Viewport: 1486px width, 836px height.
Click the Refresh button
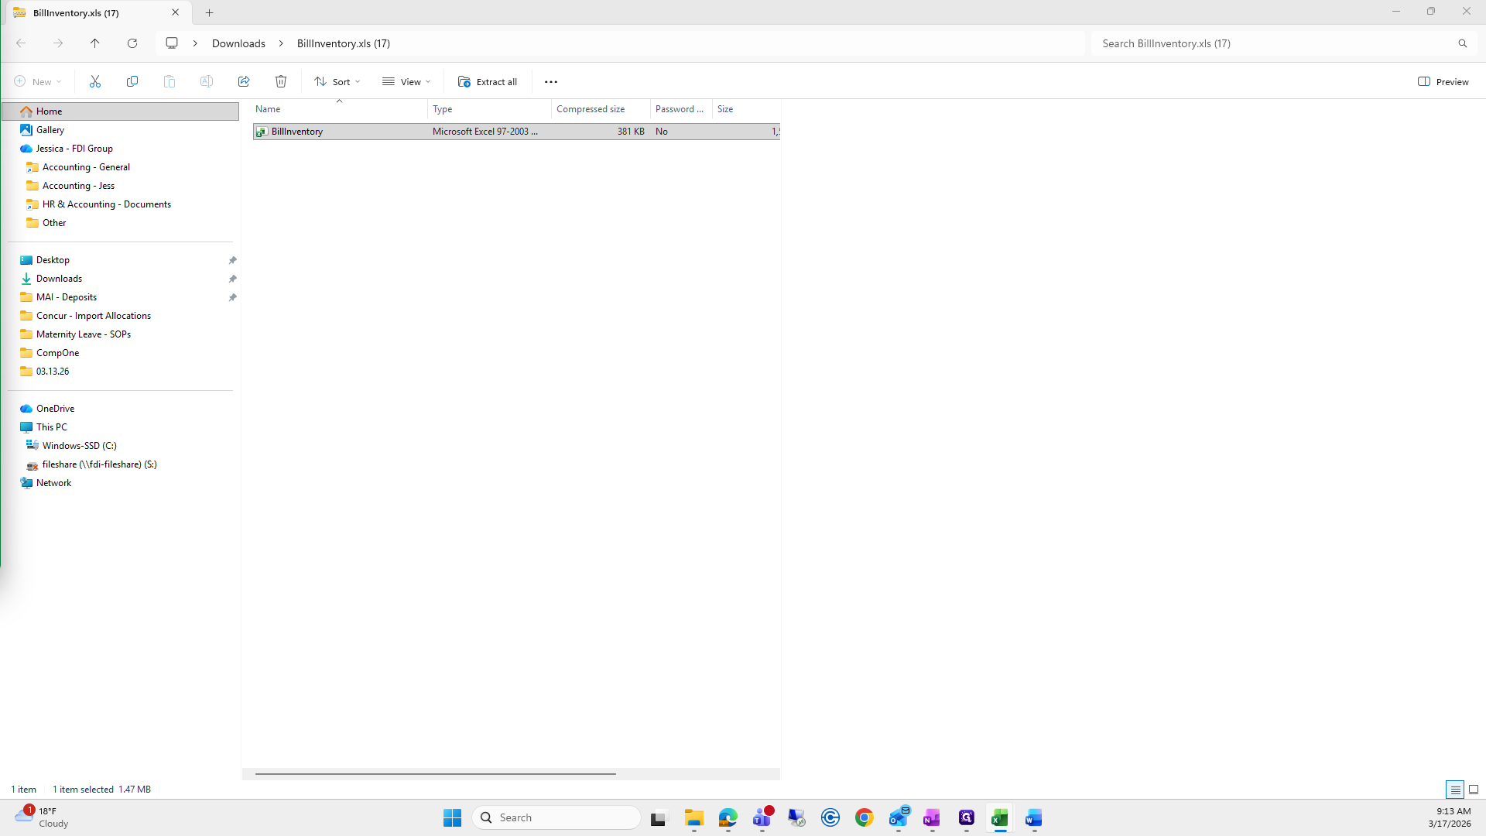click(132, 43)
